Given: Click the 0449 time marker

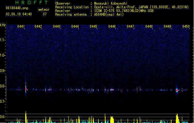Looking at the screenshot, I should click(x=167, y=26).
